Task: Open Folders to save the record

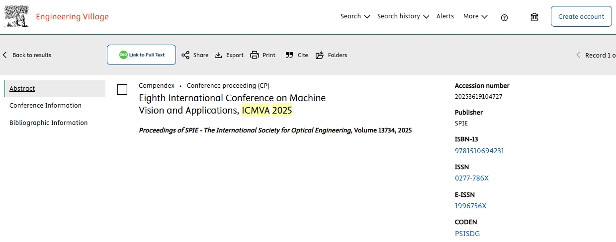Action: (x=320, y=55)
